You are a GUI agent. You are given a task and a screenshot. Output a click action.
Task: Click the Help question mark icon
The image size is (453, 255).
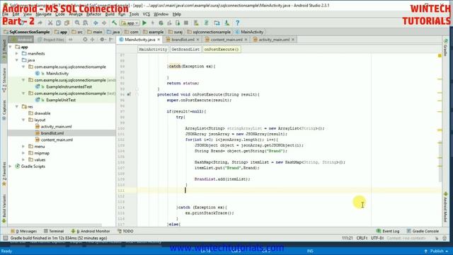pos(237,23)
